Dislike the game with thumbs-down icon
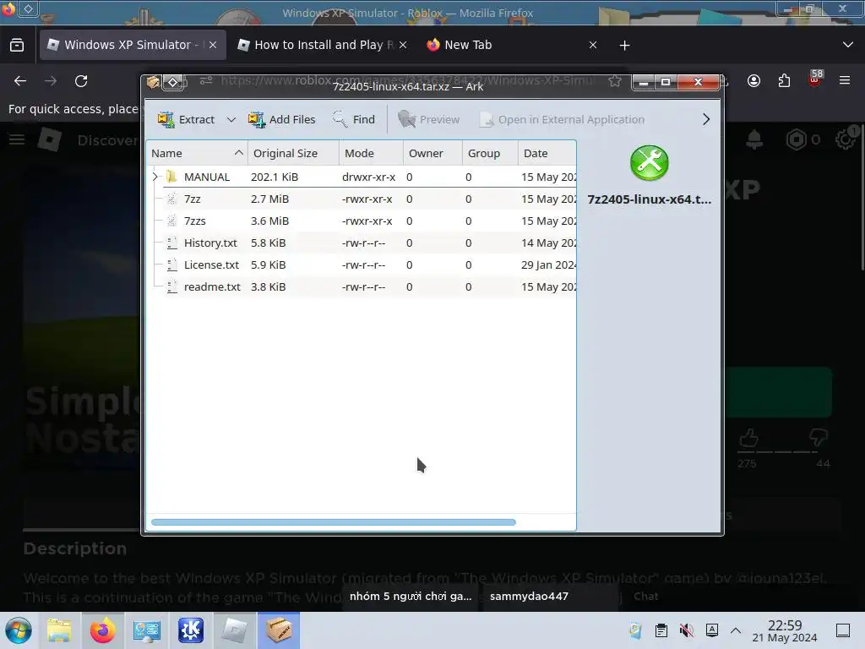Screen dimensions: 865x649 (819, 439)
